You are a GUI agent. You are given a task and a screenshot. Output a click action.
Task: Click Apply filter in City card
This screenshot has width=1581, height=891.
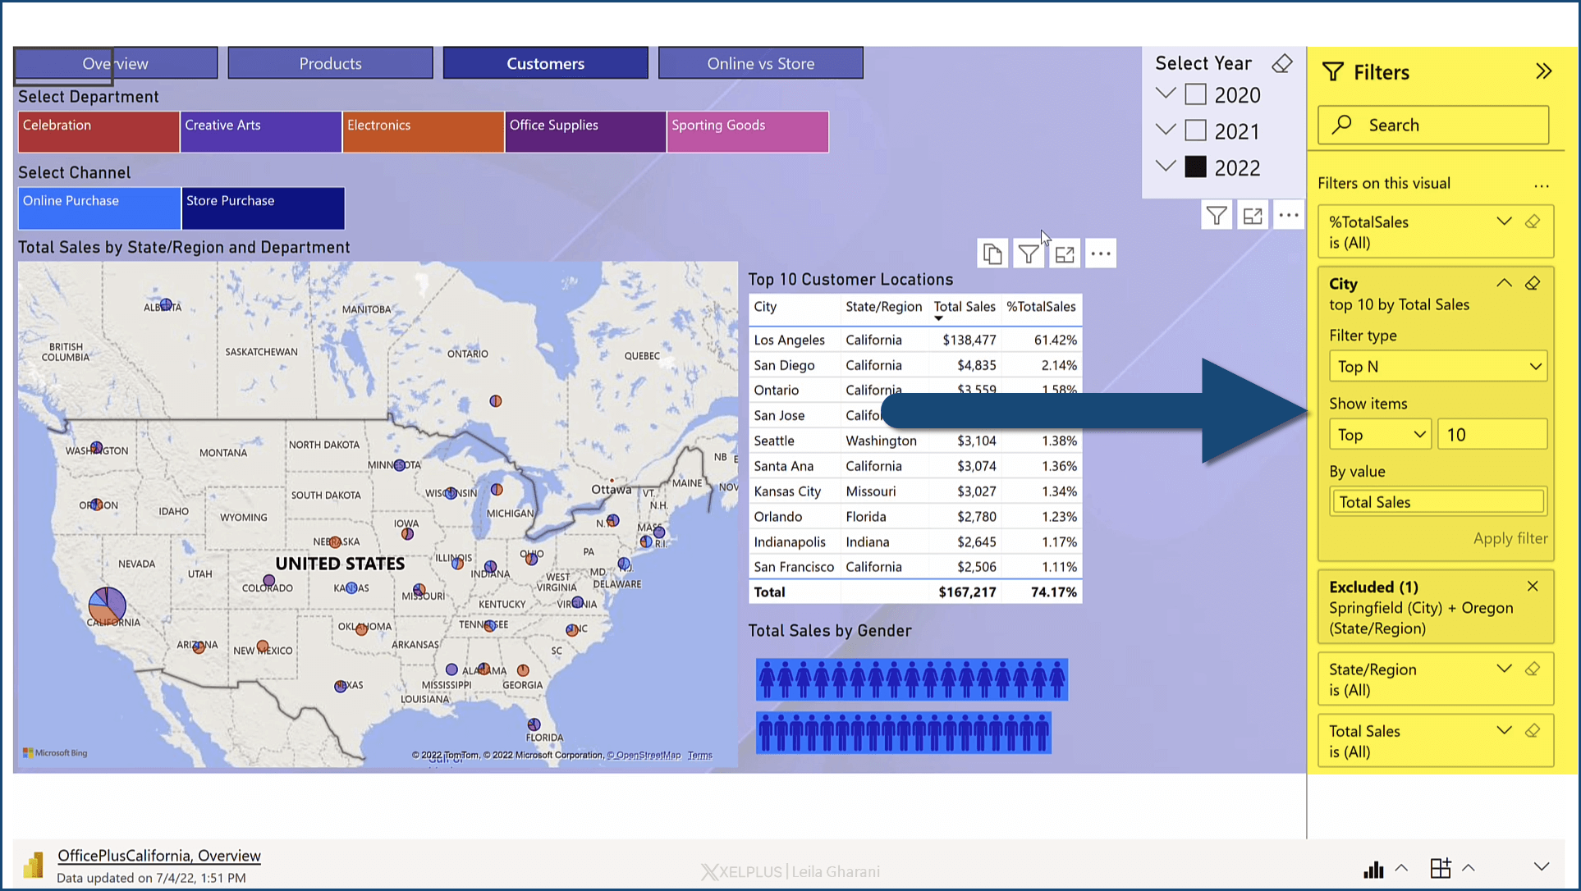click(1510, 538)
